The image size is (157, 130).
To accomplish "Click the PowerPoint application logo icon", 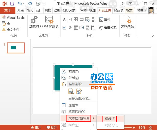I will tap(5, 4).
